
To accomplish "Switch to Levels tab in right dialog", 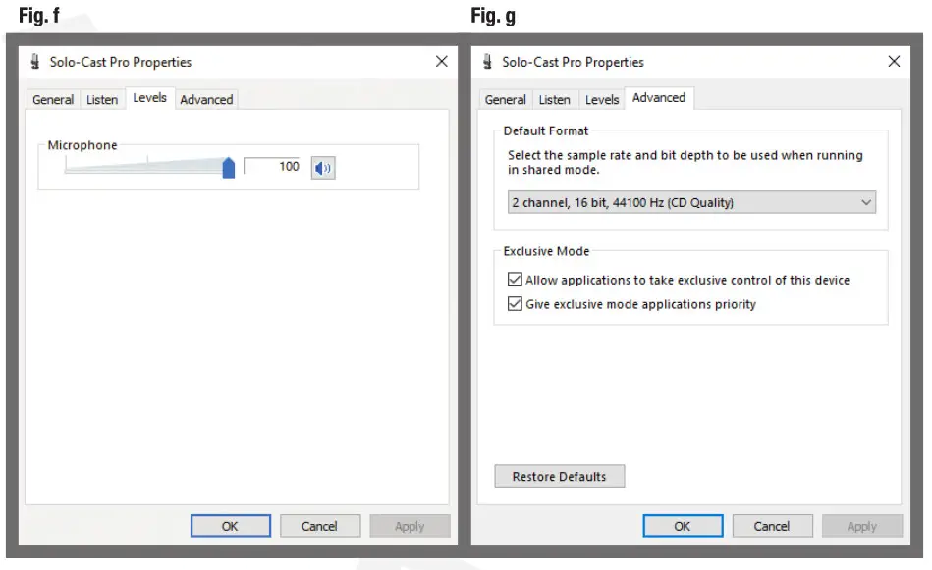I will pos(602,100).
